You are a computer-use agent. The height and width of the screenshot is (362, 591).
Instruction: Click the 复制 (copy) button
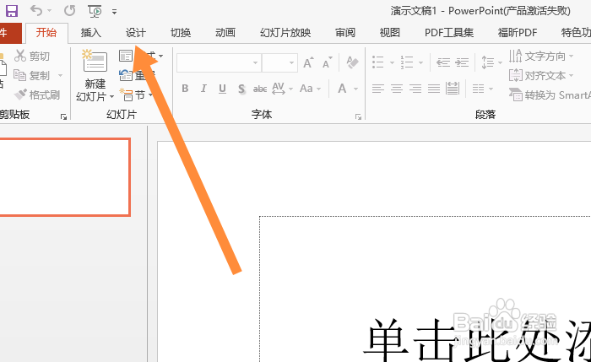tap(32, 75)
